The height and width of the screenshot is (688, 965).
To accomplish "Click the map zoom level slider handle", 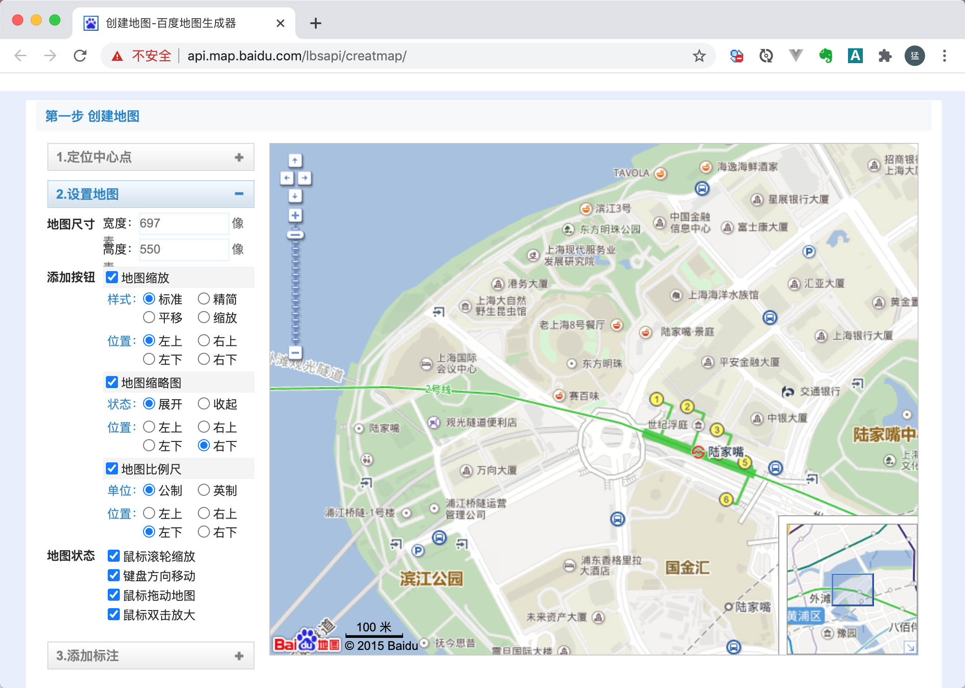I will point(295,234).
